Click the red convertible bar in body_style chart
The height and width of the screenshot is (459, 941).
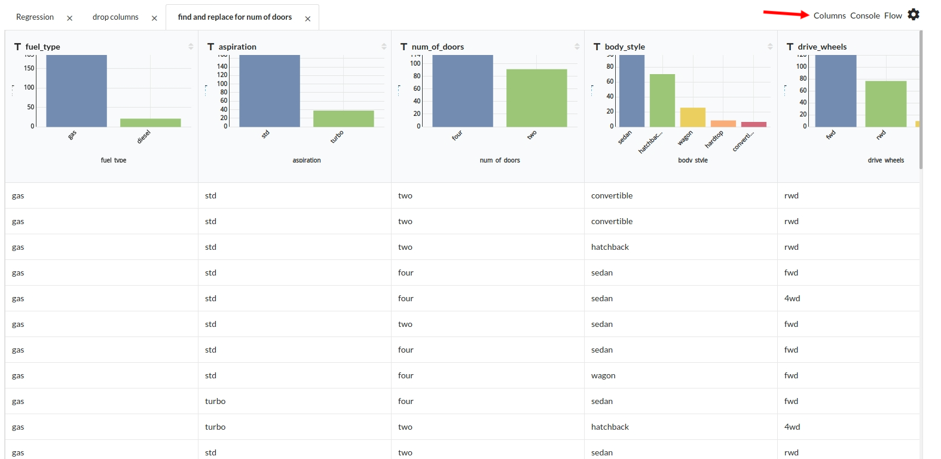(754, 124)
